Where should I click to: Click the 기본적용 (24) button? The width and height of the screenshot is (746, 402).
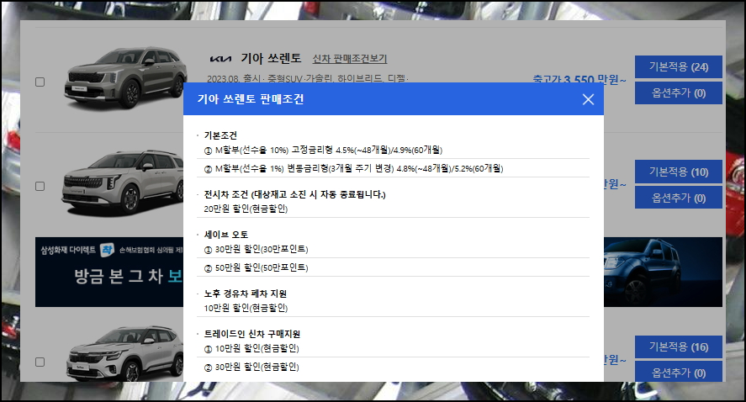click(679, 66)
